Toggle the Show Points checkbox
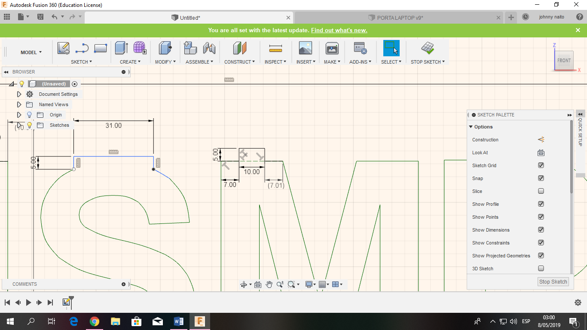 point(541,217)
